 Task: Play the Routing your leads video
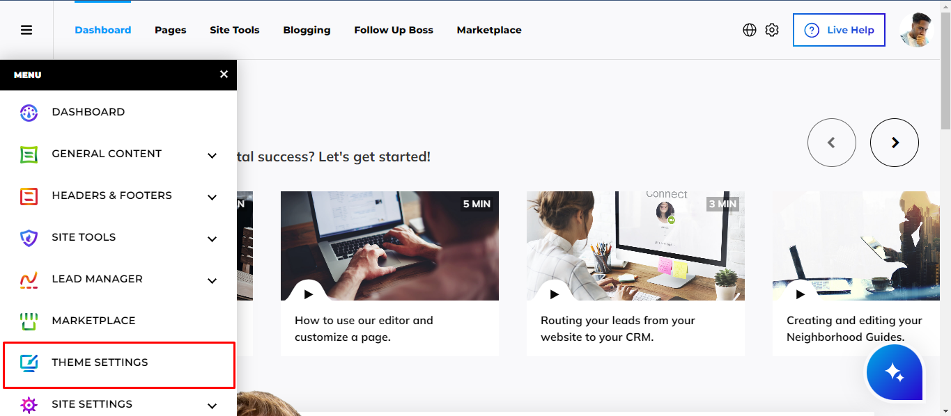(555, 294)
